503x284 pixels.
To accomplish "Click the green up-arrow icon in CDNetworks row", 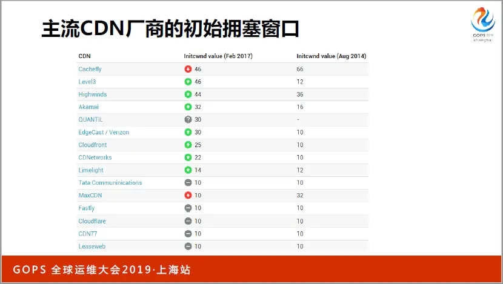I will [188, 157].
